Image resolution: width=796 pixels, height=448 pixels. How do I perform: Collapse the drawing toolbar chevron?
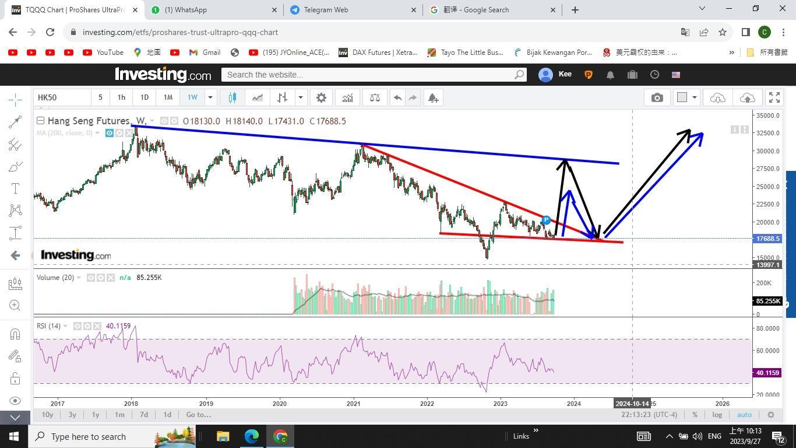click(15, 418)
